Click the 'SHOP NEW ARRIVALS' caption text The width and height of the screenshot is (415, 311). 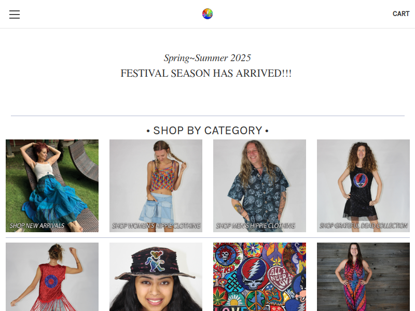coord(37,225)
